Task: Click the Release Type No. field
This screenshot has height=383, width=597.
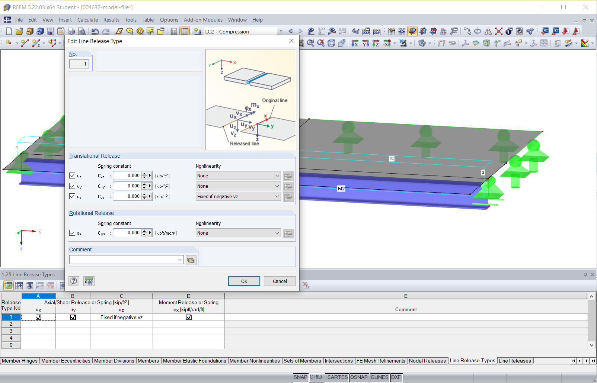Action: pos(79,64)
